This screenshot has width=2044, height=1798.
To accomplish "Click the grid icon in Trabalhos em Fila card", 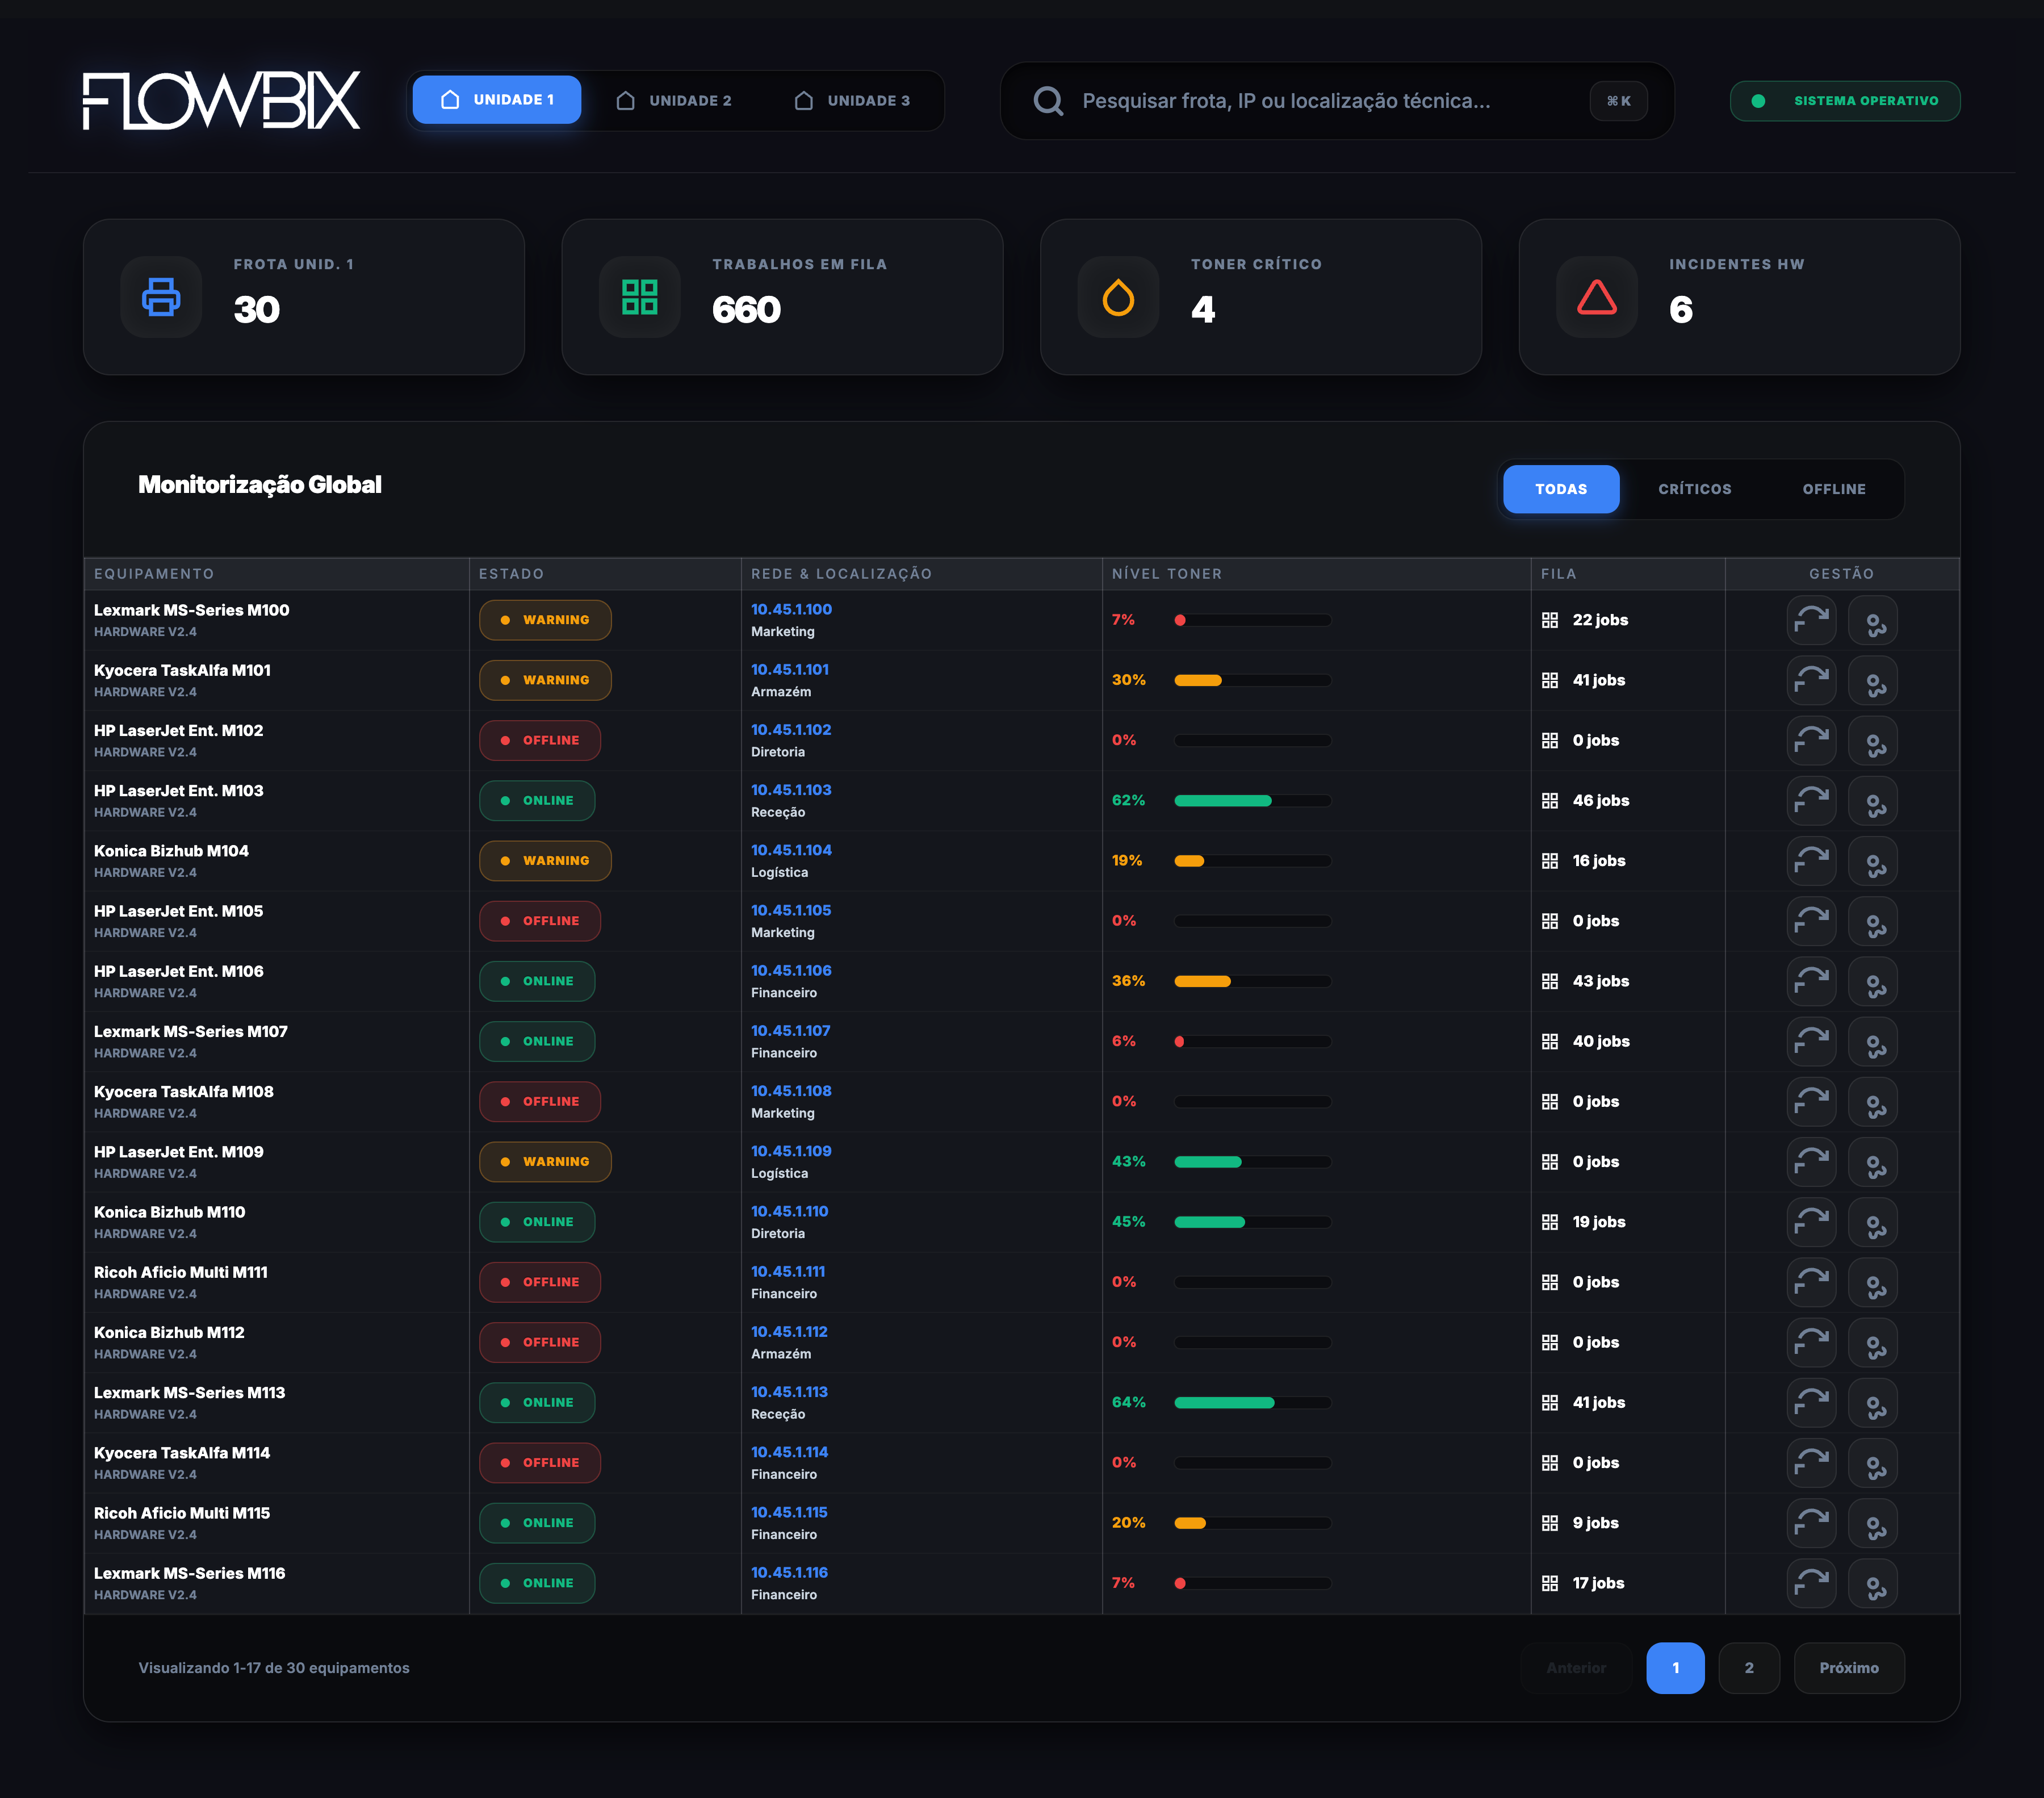I will click(x=639, y=297).
